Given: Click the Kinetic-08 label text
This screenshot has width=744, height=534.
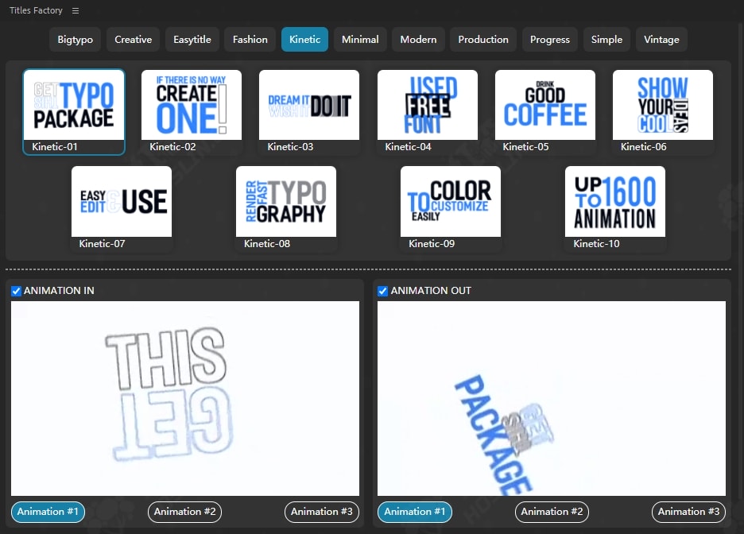Looking at the screenshot, I should (x=266, y=244).
